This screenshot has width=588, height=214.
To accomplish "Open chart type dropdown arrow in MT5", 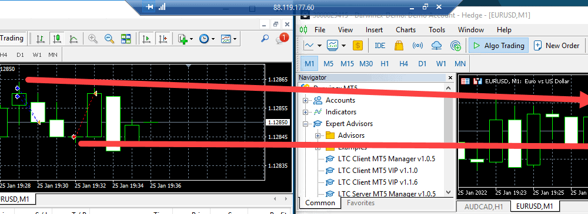I will pyautogui.click(x=319, y=46).
